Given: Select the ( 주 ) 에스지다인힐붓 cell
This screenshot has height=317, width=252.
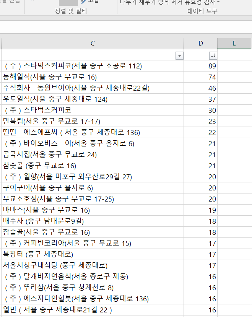Looking at the screenshot, I should point(93,299).
